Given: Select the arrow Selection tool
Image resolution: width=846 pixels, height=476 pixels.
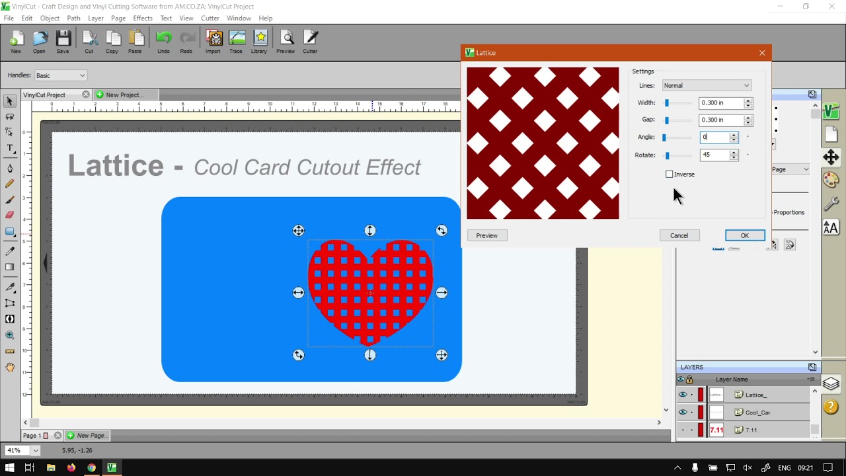Looking at the screenshot, I should click(x=10, y=101).
